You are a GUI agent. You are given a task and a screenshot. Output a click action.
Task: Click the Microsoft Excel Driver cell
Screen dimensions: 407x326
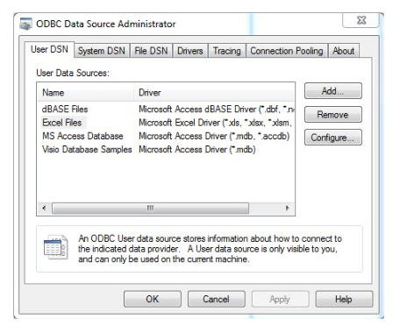[x=216, y=123]
